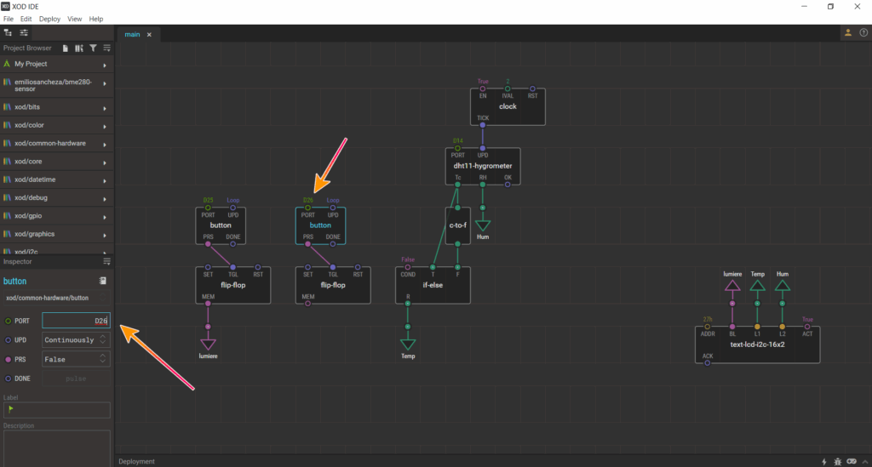Viewport: 872px width, 467px height.
Task: Open the File menu
Action: pos(9,19)
